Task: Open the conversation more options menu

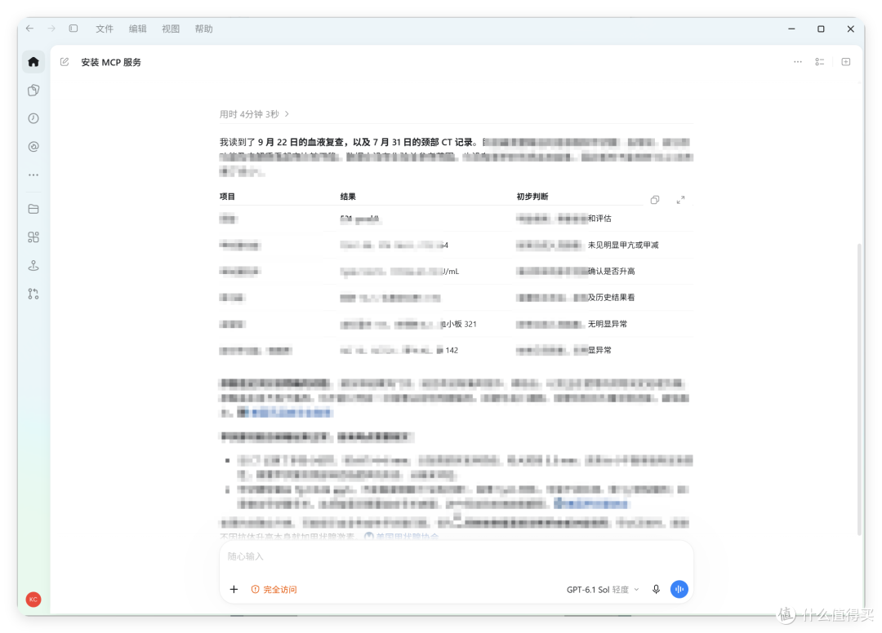Action: coord(798,62)
